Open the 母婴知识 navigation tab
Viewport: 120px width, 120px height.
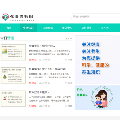(48, 28)
